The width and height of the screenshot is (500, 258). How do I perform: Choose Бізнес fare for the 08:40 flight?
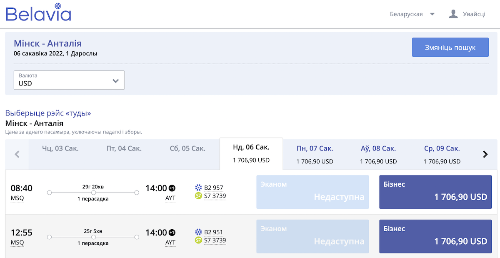435,192
